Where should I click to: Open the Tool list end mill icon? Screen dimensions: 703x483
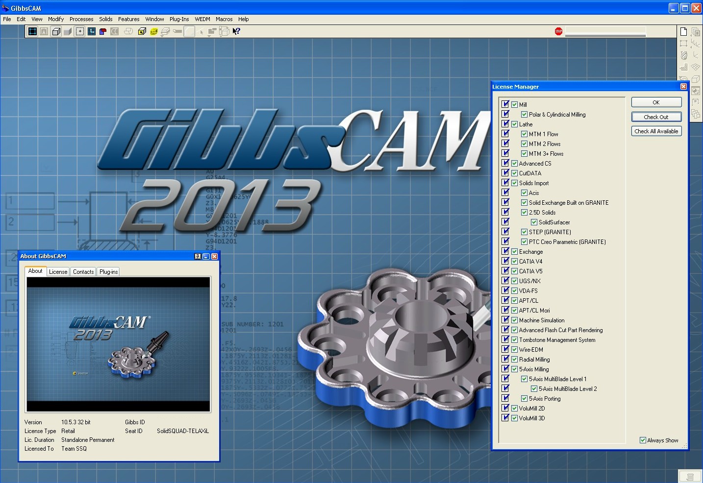pyautogui.click(x=683, y=55)
